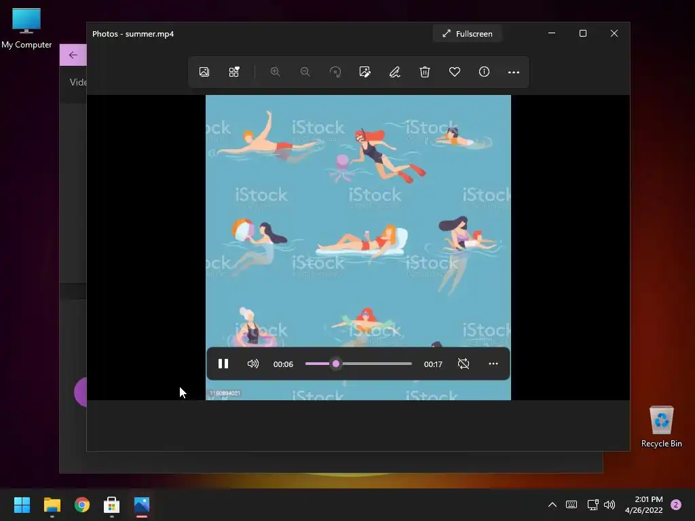This screenshot has width=695, height=521.
Task: Open the network tray icon
Action: click(x=593, y=505)
